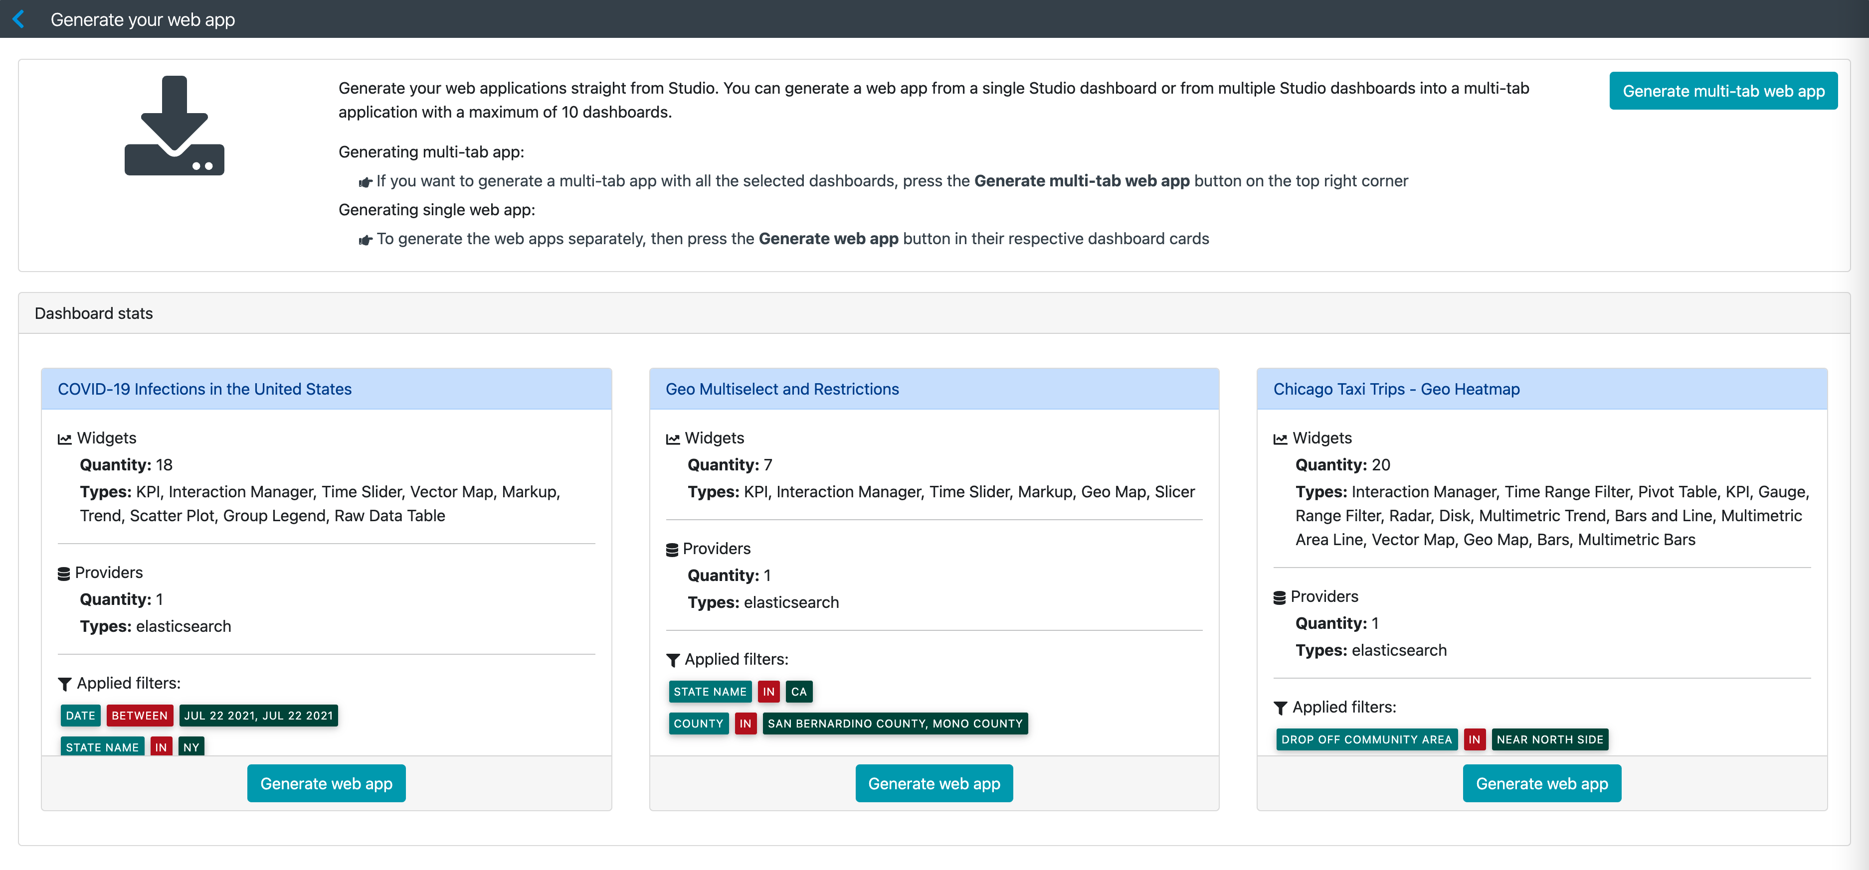Click Widgets chart icon in Geo Multiselect card
The width and height of the screenshot is (1869, 870).
point(673,438)
